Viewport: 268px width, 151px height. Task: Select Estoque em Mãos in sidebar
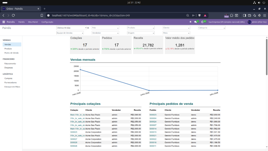tap(12, 87)
